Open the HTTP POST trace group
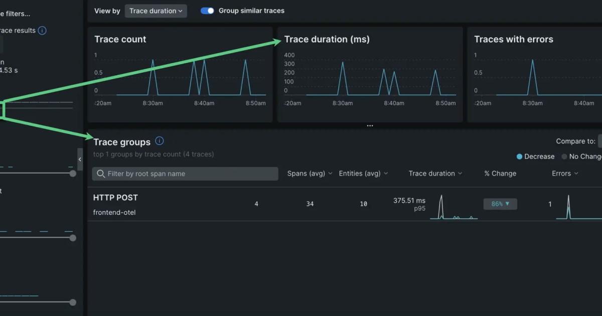The width and height of the screenshot is (602, 316). pos(115,198)
